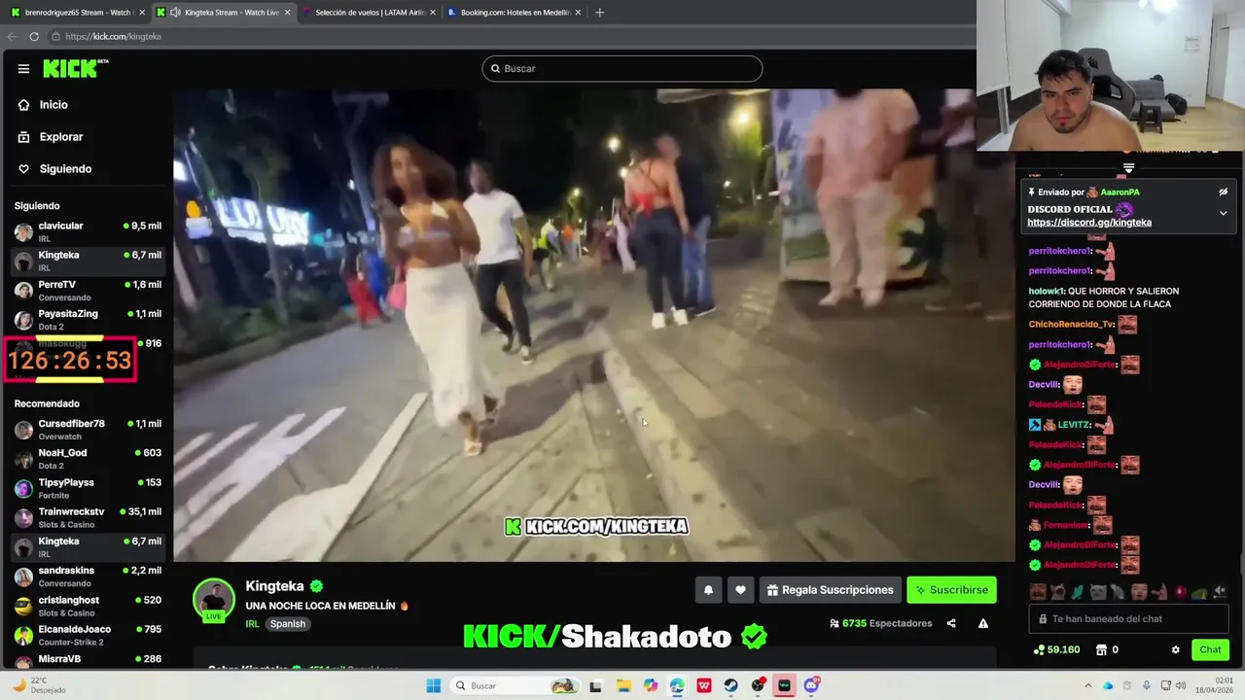This screenshot has height=700, width=1245.
Task: Open ElcanaldeJoaco recommended channel
Action: click(88, 635)
